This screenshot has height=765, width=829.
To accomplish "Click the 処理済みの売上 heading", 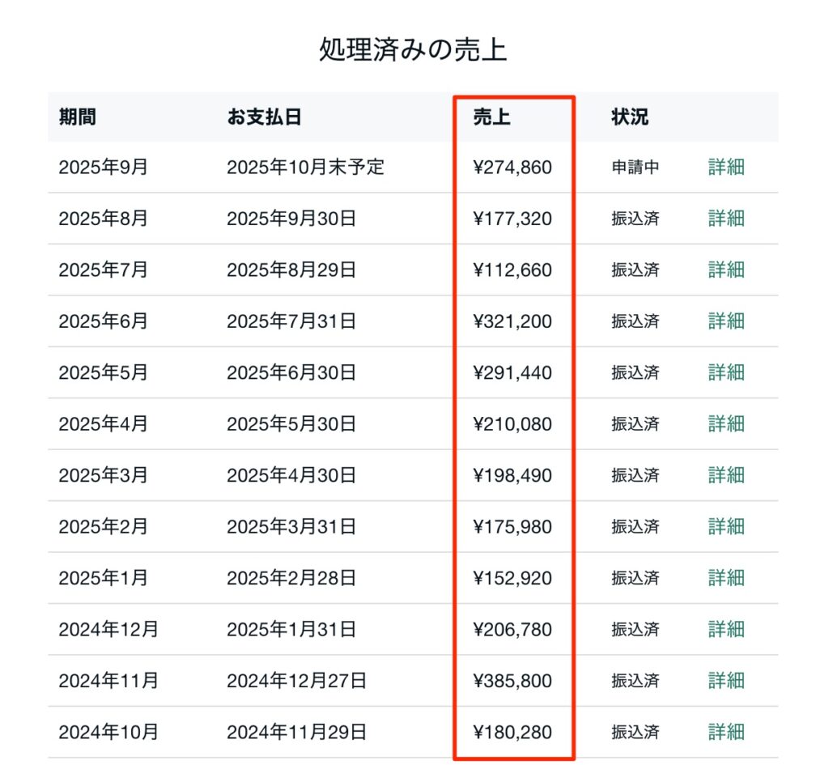I will pyautogui.click(x=413, y=50).
